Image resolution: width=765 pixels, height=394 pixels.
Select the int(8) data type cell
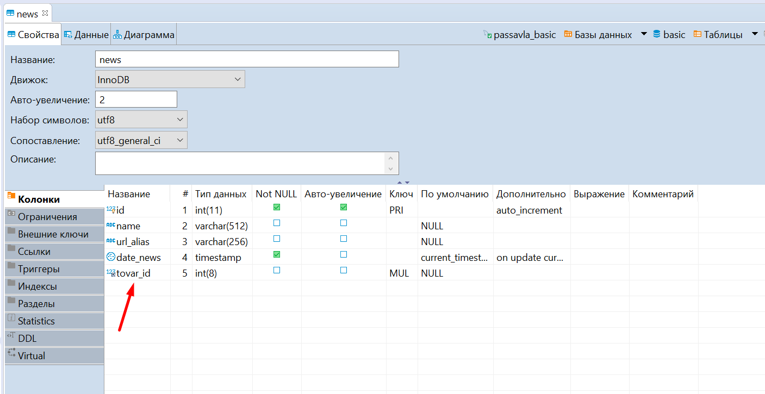point(222,273)
